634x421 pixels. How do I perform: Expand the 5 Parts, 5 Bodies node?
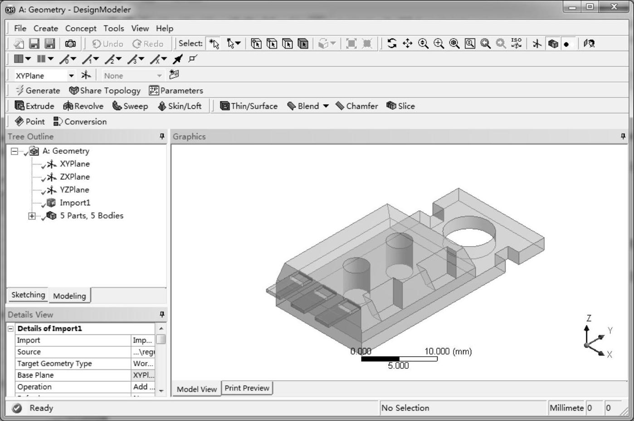coord(32,216)
